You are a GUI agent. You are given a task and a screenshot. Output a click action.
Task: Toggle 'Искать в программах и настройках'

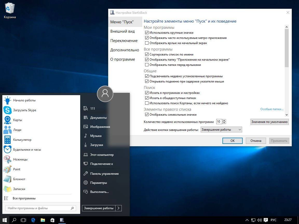pyautogui.click(x=147, y=93)
